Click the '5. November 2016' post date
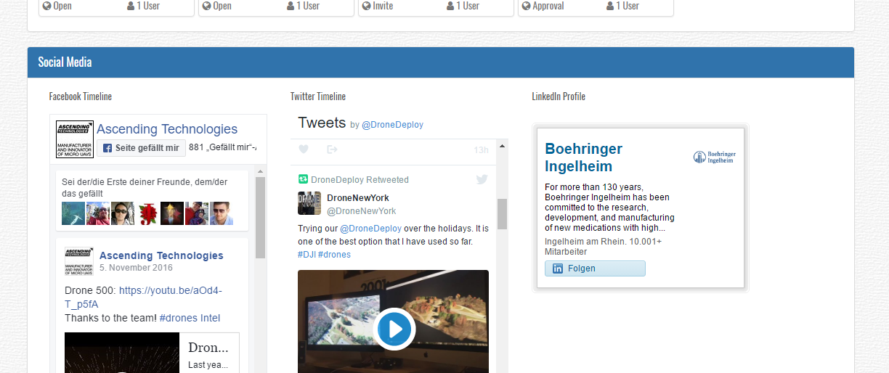The width and height of the screenshot is (889, 373). 136,268
